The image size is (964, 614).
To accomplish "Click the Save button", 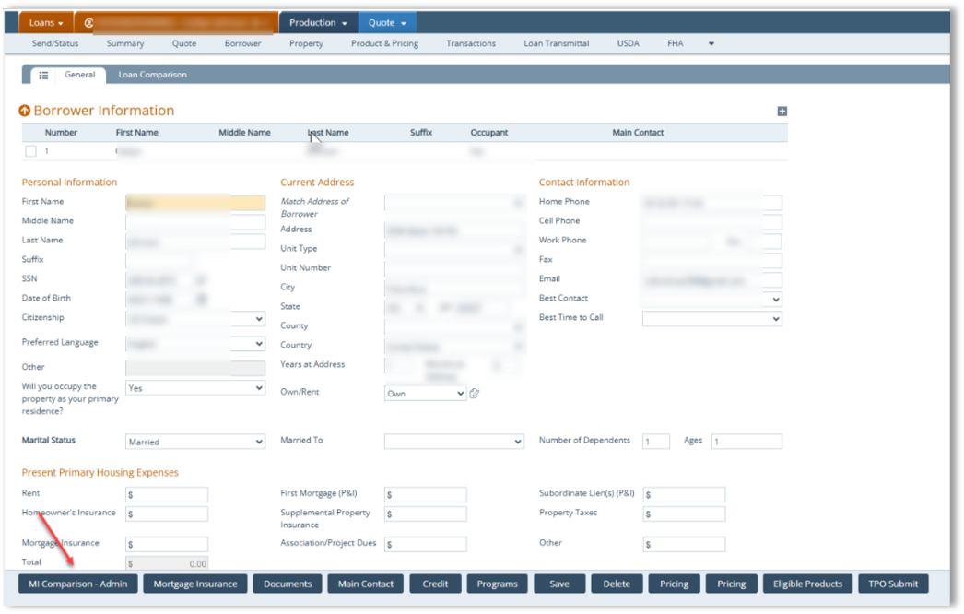I will point(559,584).
